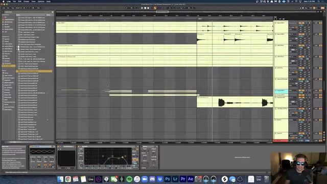This screenshot has height=184, width=327.
Task: Open Finder from the dock
Action: (60, 179)
